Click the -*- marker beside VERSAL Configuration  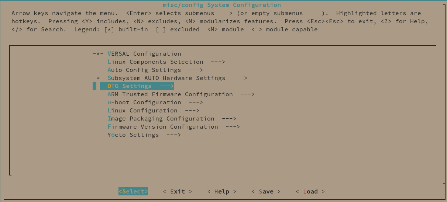point(98,54)
